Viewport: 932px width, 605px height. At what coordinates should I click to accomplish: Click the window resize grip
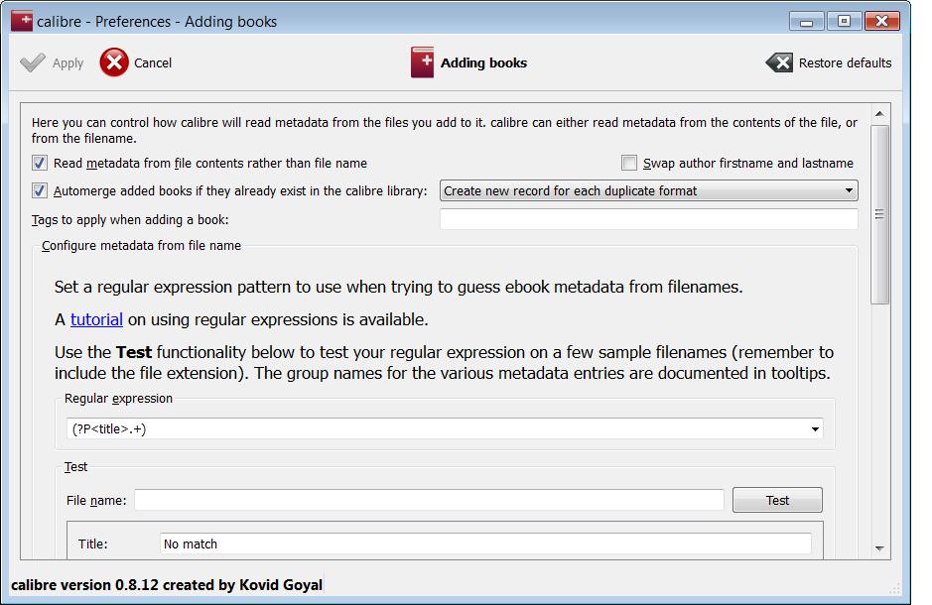coord(894,588)
